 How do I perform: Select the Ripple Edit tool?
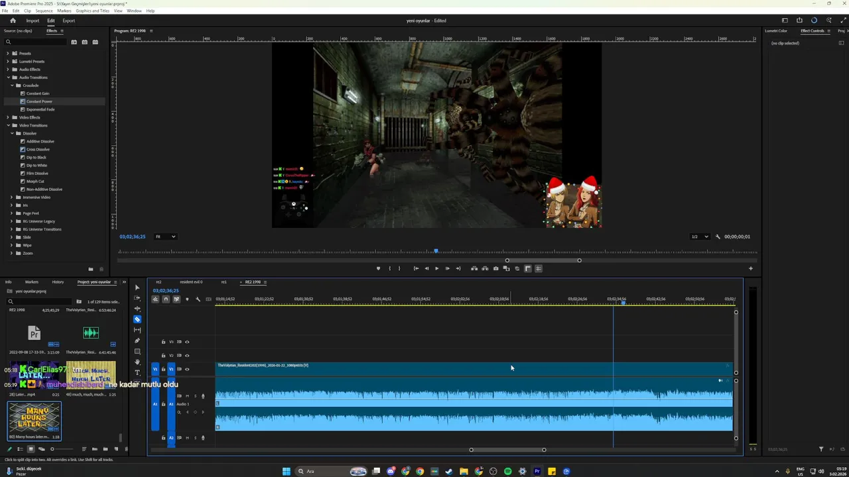(137, 309)
